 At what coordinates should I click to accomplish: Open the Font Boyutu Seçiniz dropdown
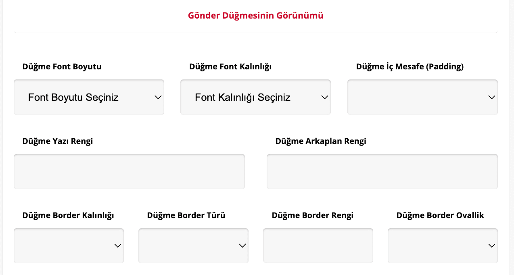89,97
